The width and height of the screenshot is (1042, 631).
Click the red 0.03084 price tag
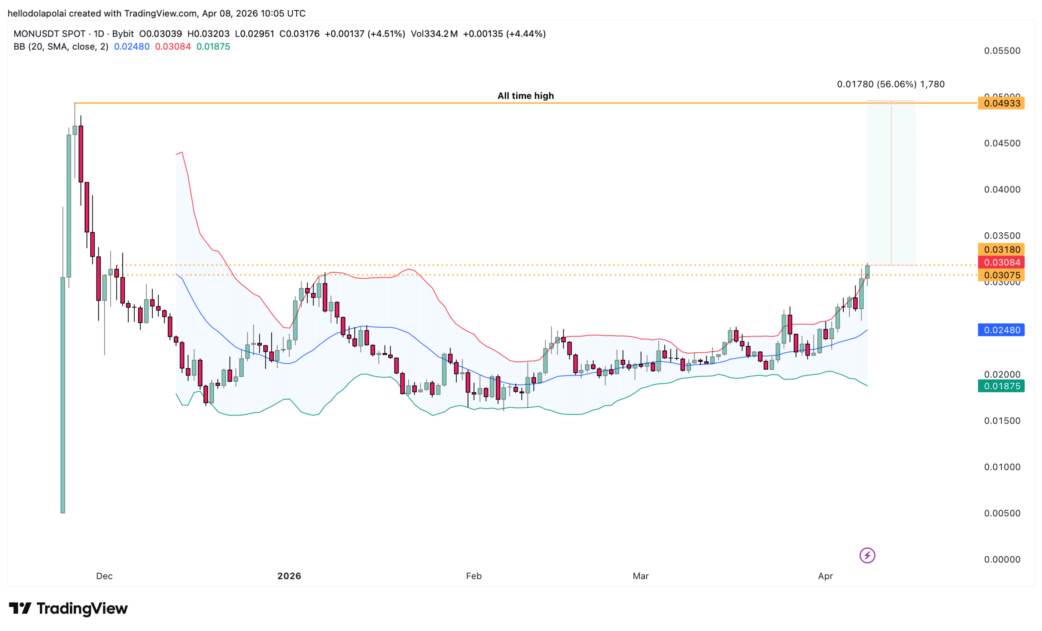[1001, 262]
